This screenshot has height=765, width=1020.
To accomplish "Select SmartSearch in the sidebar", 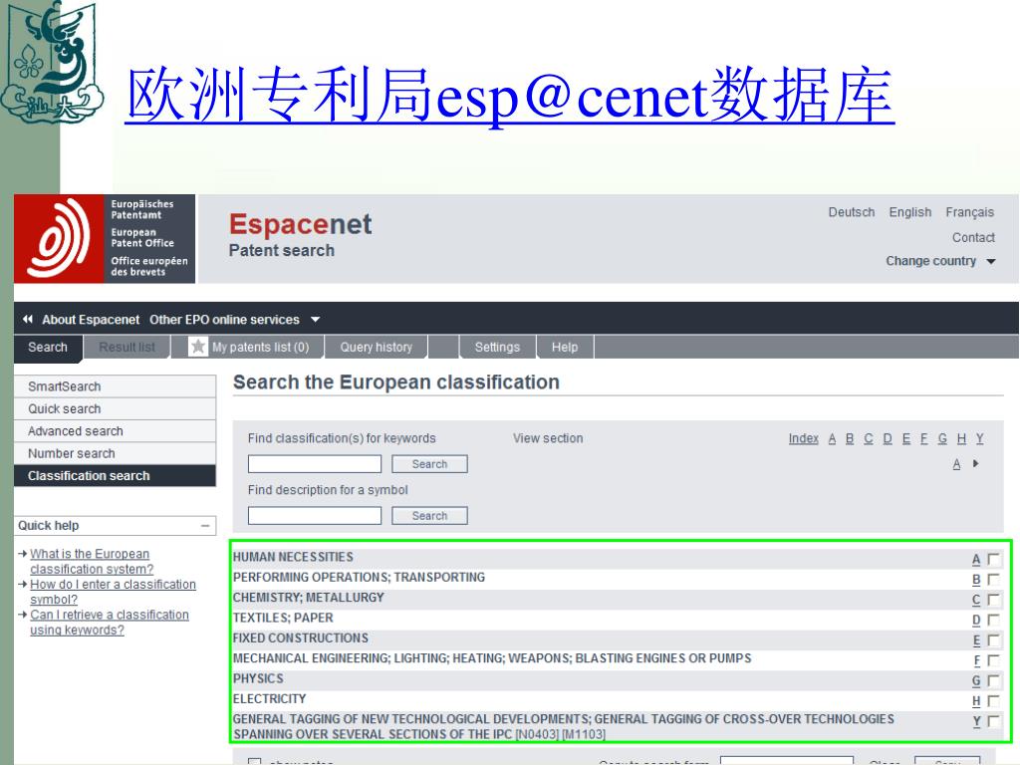I will [116, 386].
